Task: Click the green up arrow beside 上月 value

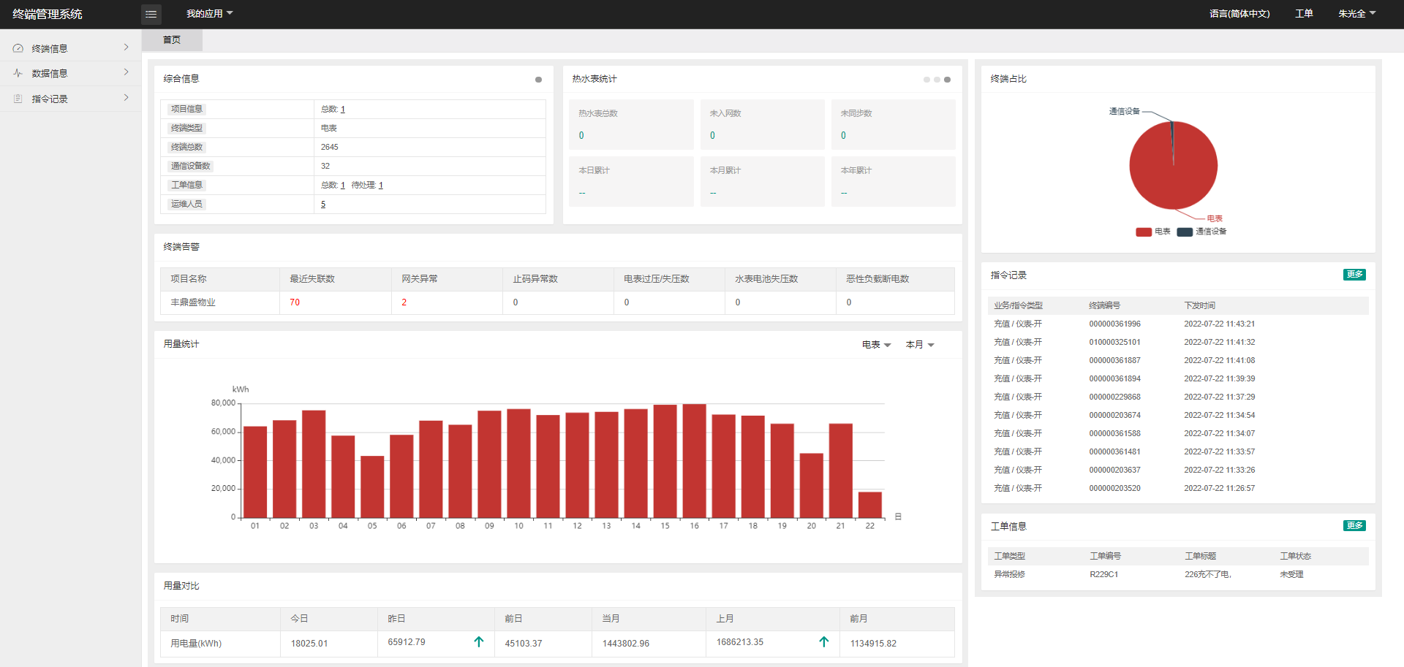Action: pos(824,641)
